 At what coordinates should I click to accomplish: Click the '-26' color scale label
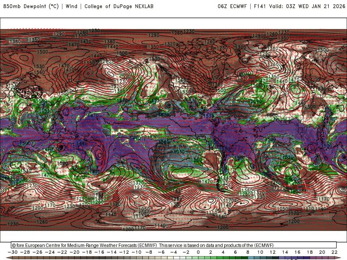pyautogui.click(x=37, y=252)
